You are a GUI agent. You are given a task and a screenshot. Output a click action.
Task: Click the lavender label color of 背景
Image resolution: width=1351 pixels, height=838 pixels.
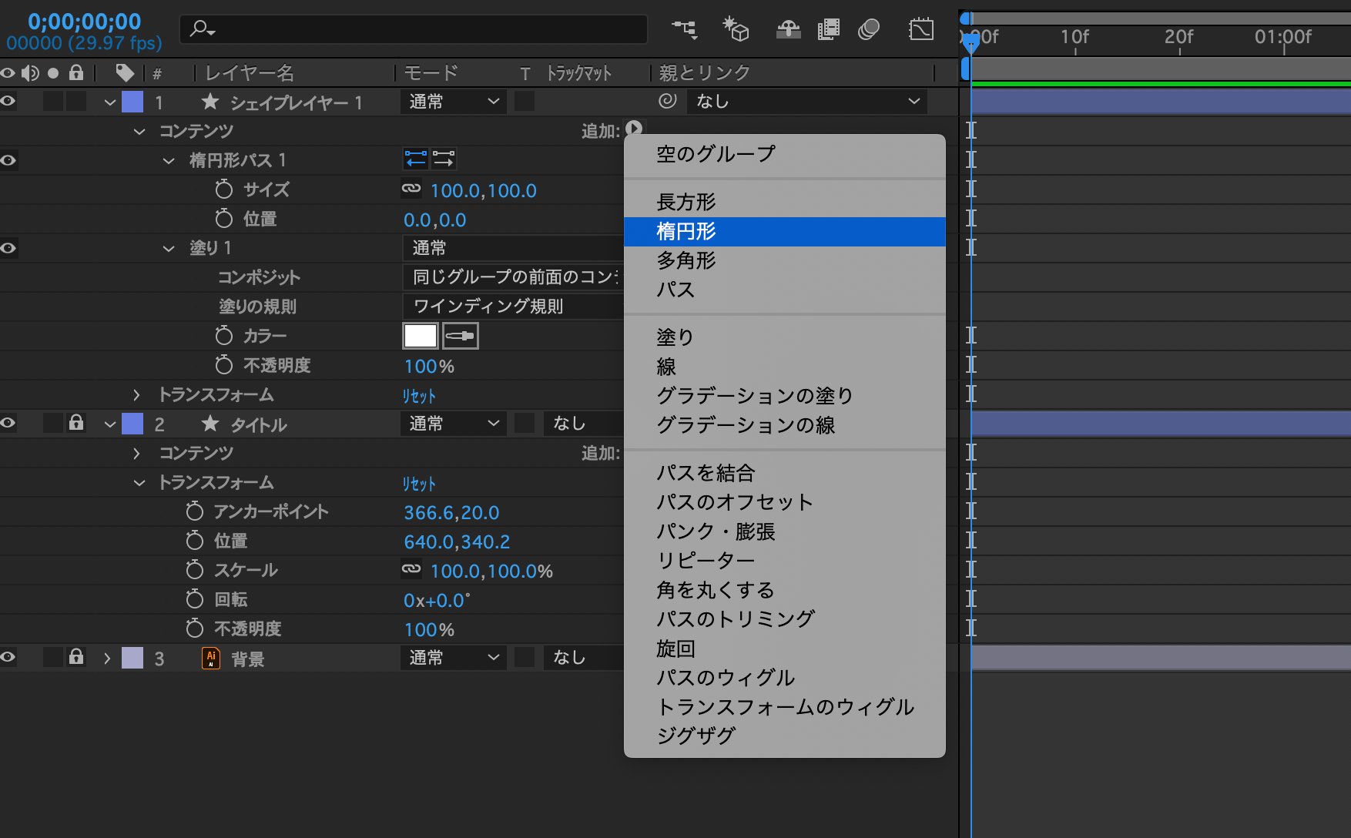point(132,658)
